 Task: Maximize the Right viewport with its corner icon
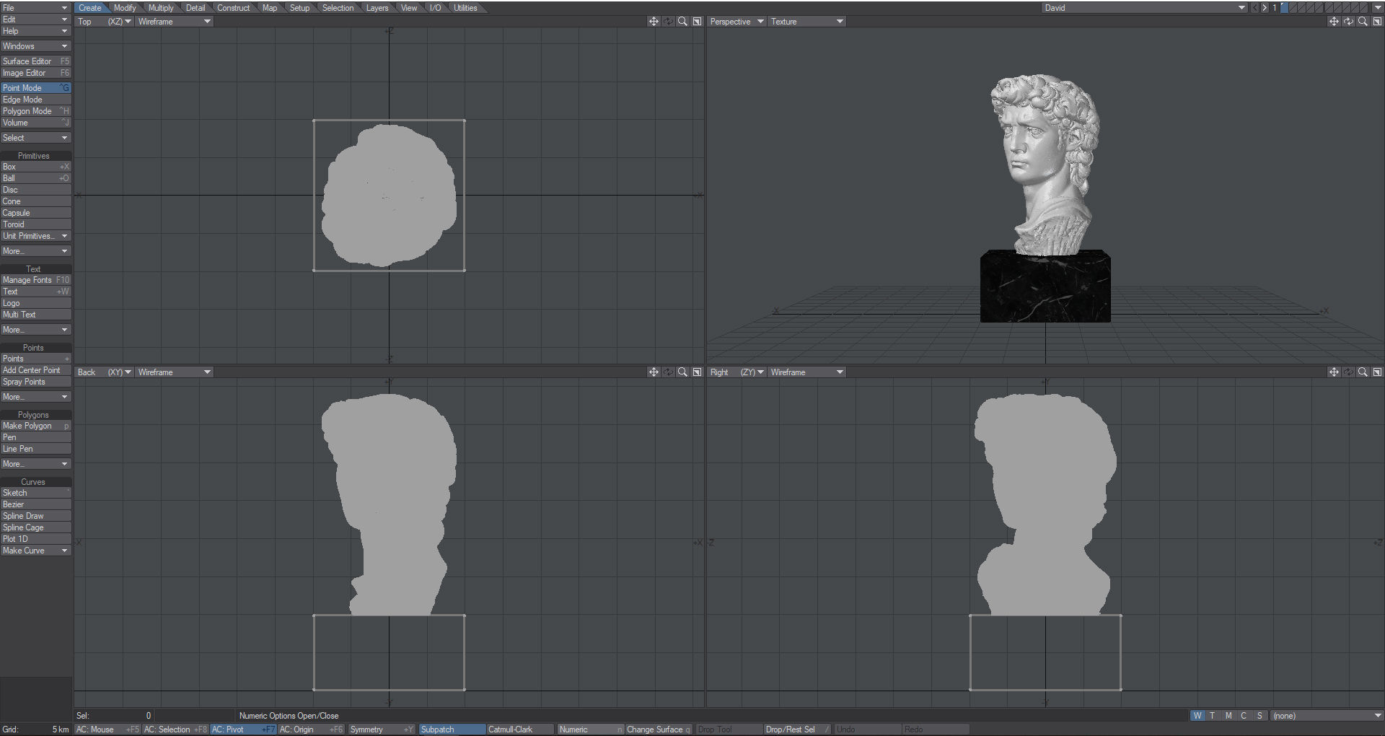click(1377, 372)
